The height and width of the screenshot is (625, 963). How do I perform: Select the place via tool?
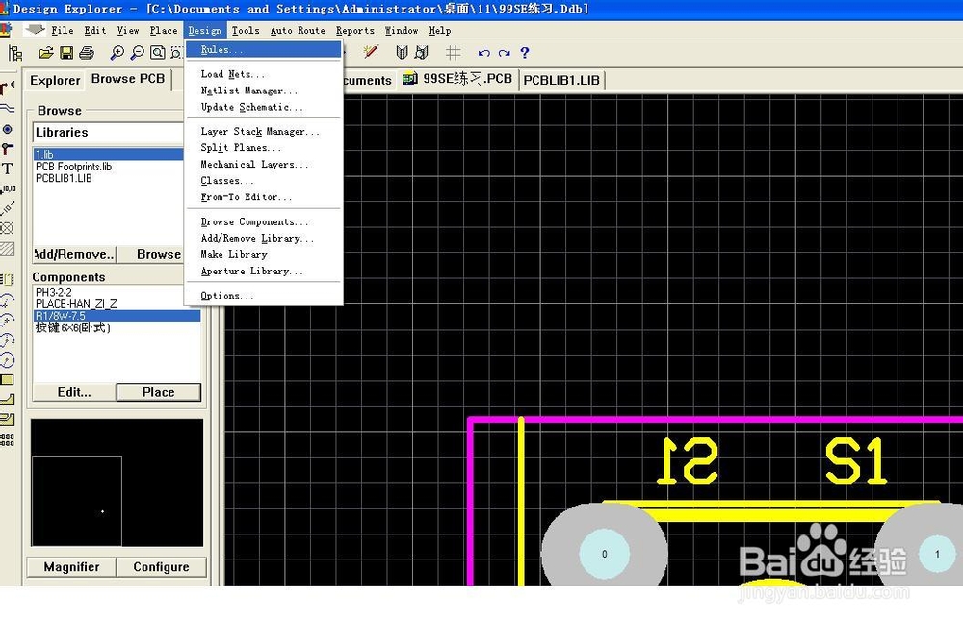pos(7,148)
